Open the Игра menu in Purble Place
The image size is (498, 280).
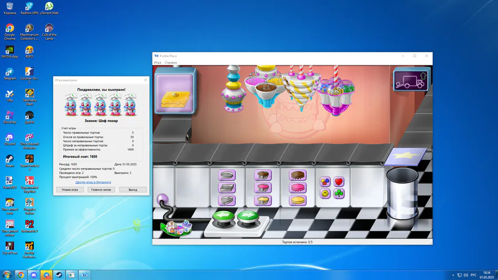click(158, 63)
